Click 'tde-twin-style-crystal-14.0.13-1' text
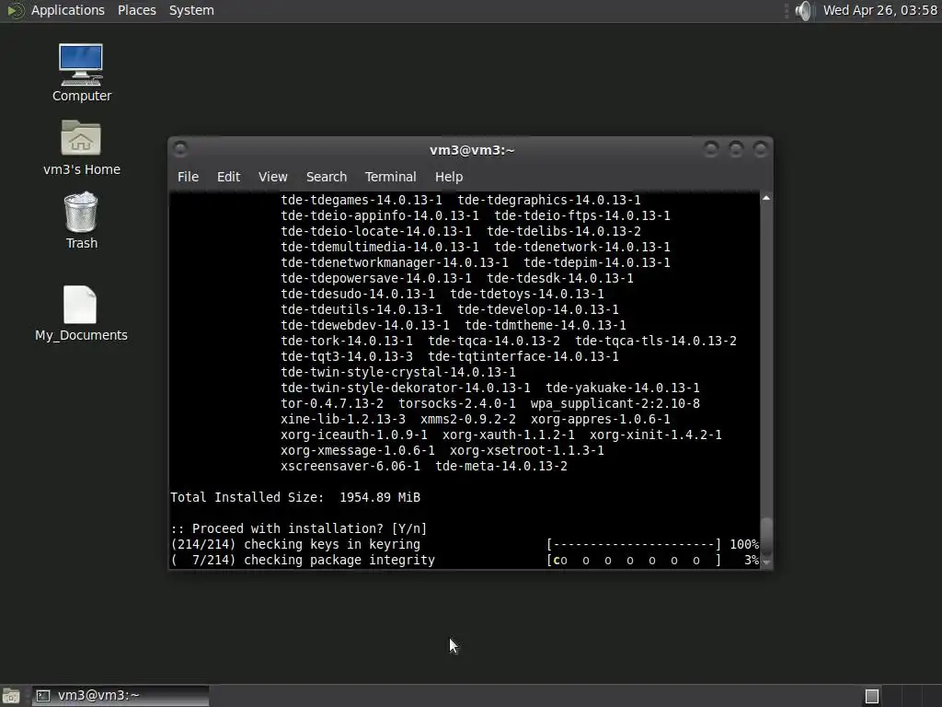This screenshot has width=942, height=707. pos(397,372)
